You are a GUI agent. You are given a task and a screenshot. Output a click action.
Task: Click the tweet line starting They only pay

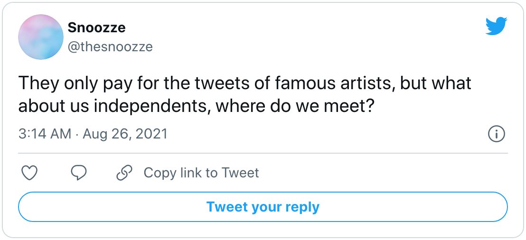click(245, 83)
